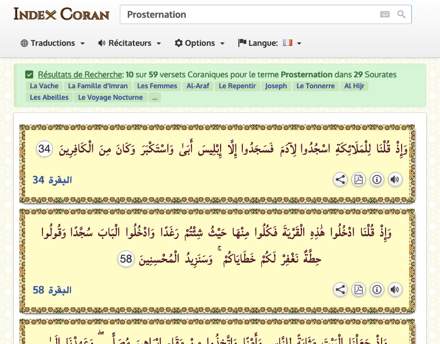
Task: Open the Options dropdown menu
Action: (x=199, y=43)
